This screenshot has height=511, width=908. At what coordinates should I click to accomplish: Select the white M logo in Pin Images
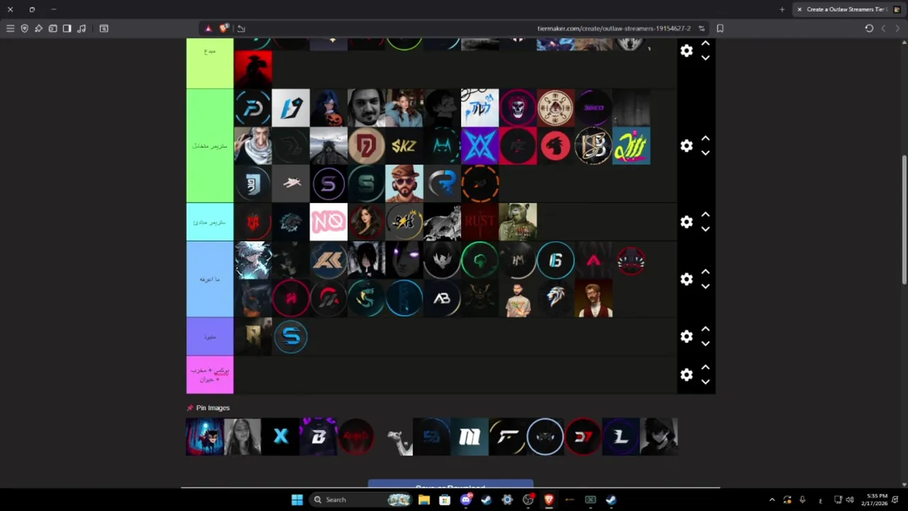coord(470,436)
